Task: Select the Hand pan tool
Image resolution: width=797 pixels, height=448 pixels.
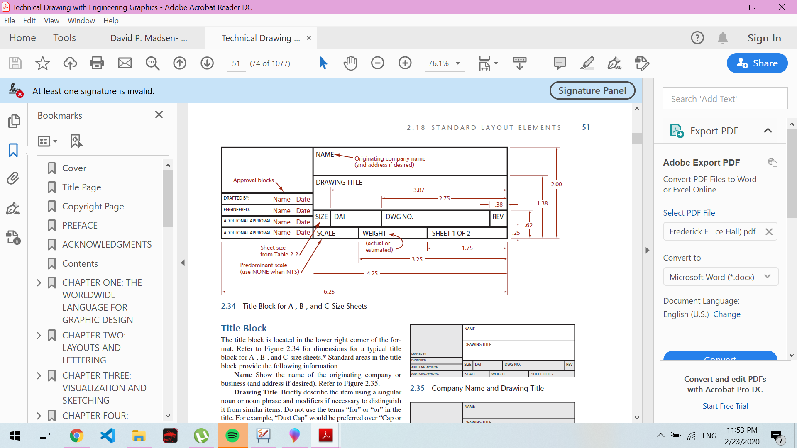Action: 350,63
